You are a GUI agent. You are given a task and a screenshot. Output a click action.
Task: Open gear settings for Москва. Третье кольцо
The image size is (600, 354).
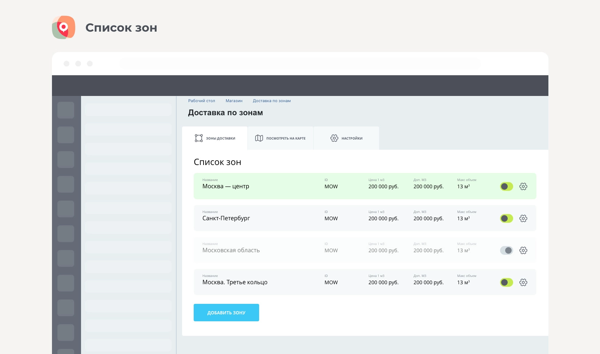pyautogui.click(x=523, y=282)
